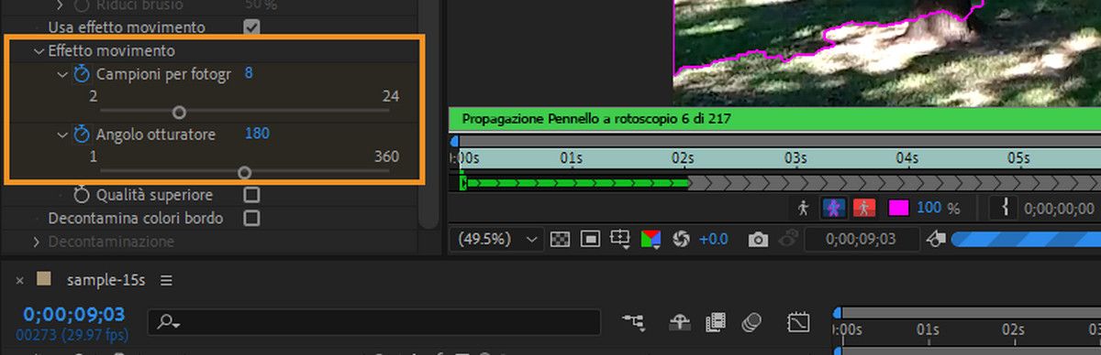This screenshot has width=1101, height=355.
Task: Open the 49.5% magnification dropdown
Action: (497, 239)
